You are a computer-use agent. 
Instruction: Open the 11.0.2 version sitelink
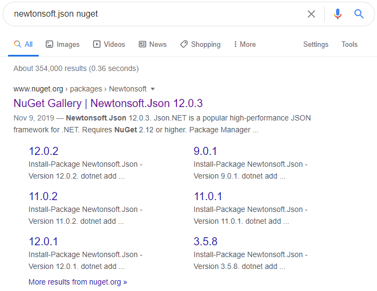43,196
